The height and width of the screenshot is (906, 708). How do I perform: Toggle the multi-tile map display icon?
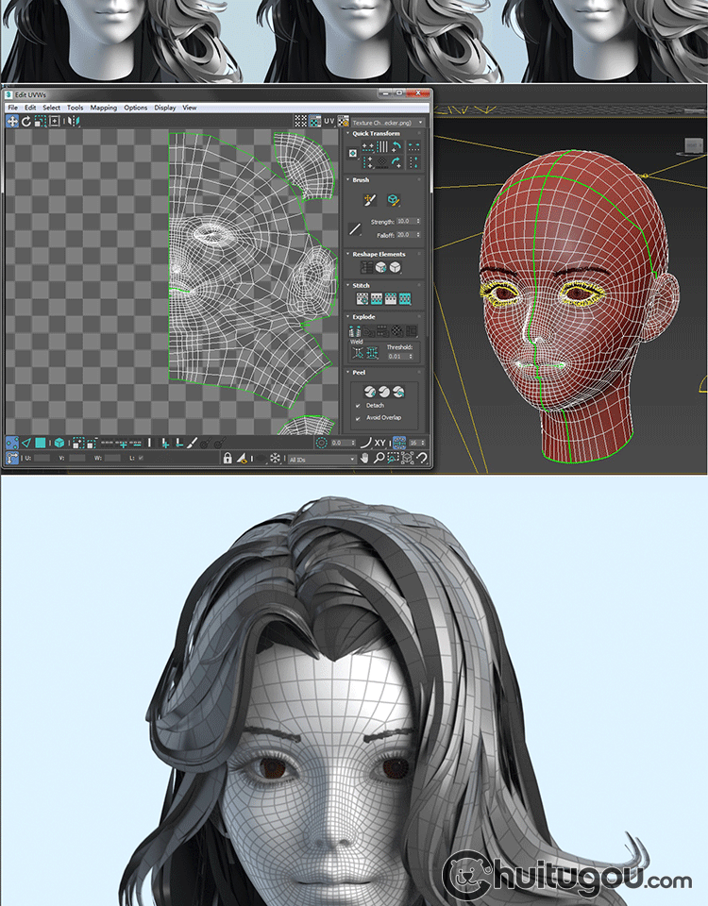pyautogui.click(x=300, y=121)
